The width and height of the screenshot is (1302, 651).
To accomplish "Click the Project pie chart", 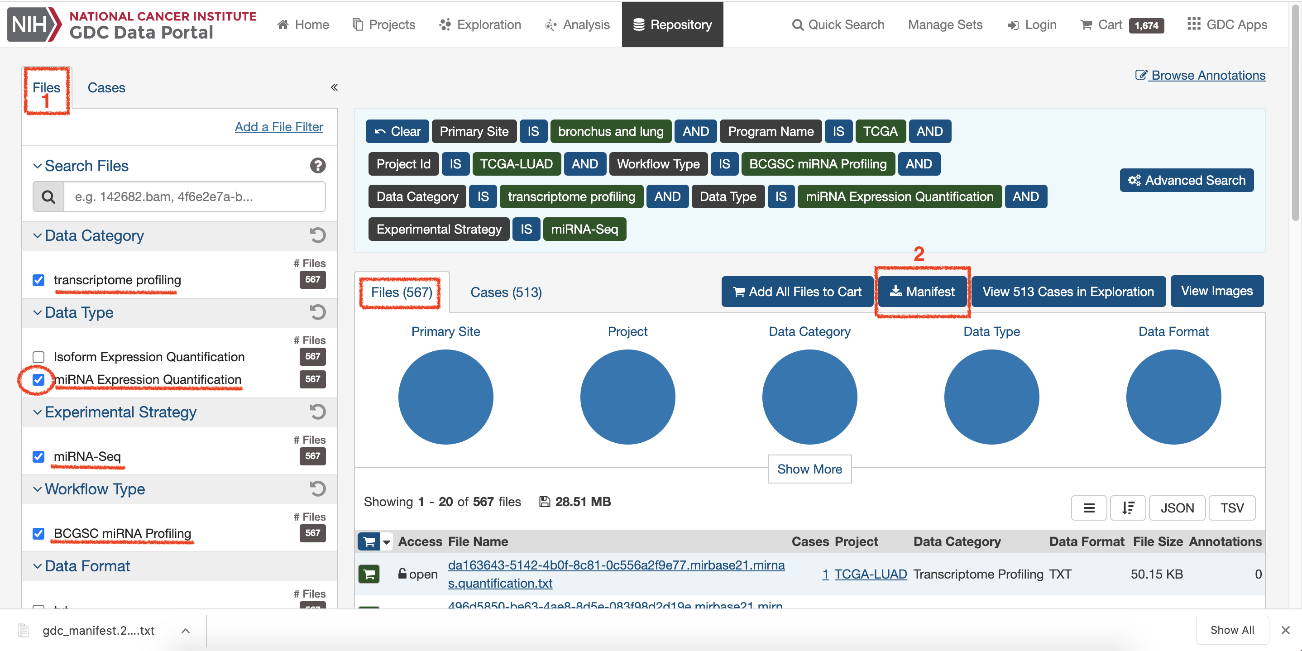I will [627, 397].
